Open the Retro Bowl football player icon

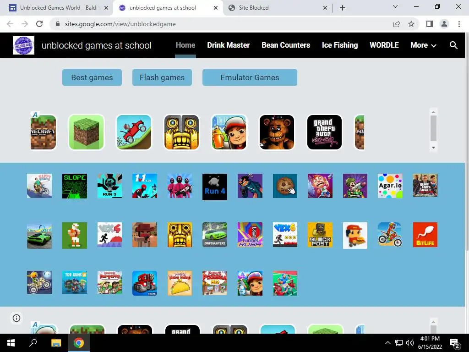[x=75, y=236]
